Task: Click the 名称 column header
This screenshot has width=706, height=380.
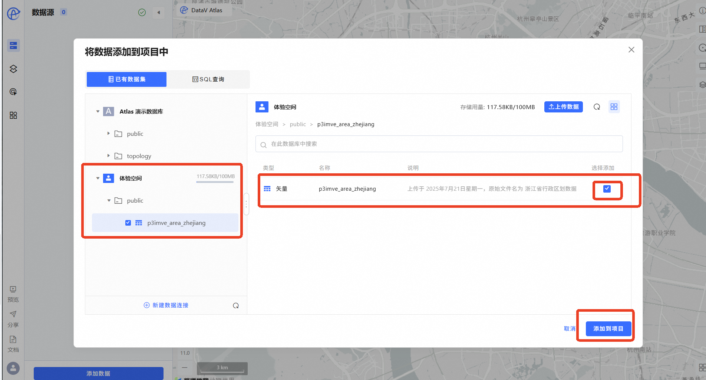Action: tap(324, 168)
